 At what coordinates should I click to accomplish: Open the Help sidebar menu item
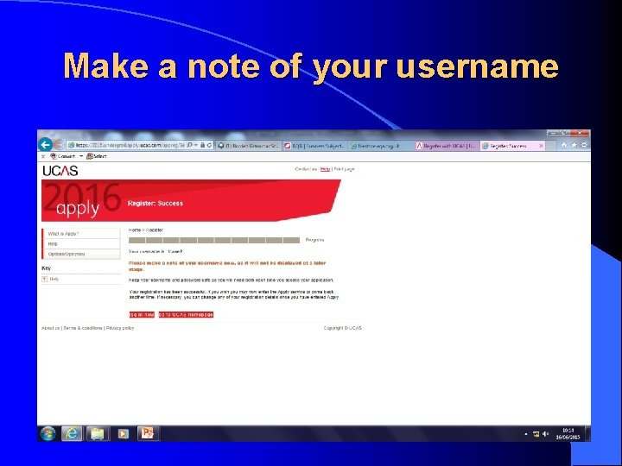click(81, 243)
